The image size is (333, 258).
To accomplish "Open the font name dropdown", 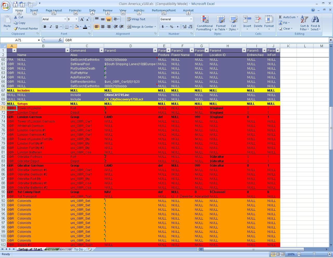I will (65, 19).
